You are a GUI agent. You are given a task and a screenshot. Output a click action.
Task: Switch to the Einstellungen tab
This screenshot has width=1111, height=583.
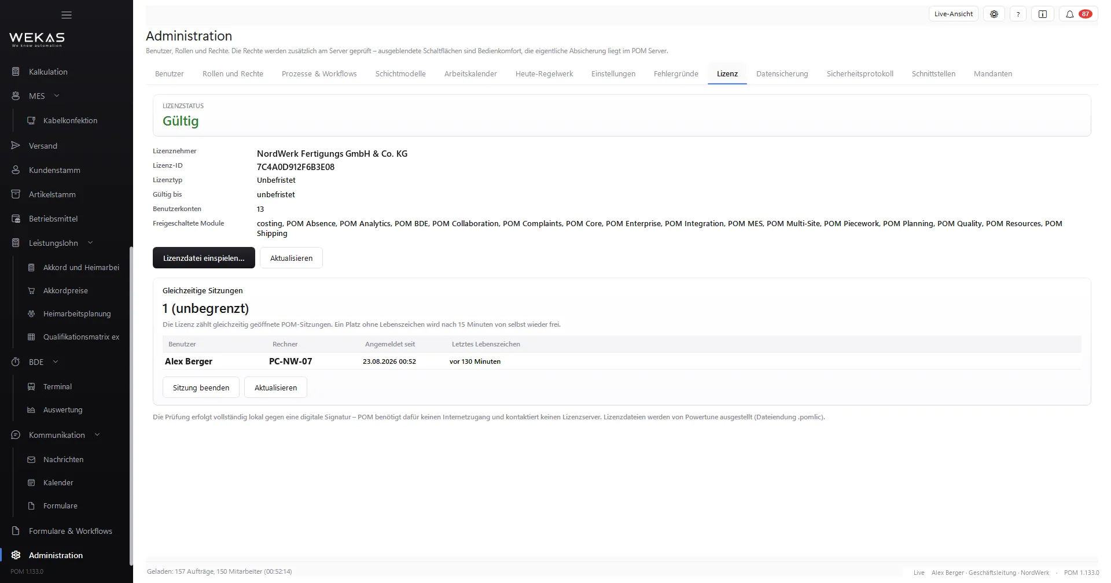click(613, 73)
